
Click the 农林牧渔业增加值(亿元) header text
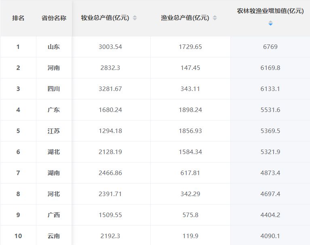(x=270, y=11)
